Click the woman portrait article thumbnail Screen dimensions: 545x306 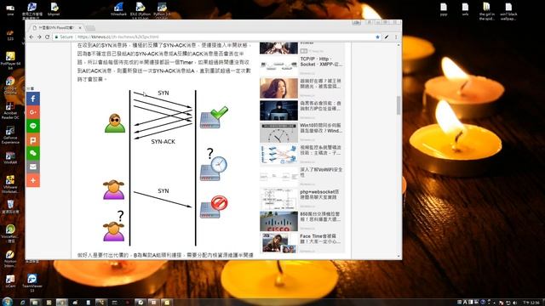click(x=278, y=88)
